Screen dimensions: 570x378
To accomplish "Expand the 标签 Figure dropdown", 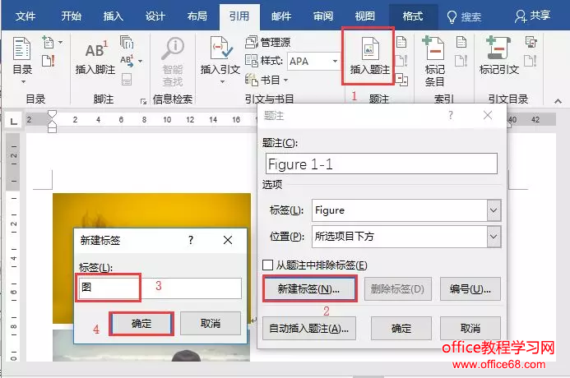I will point(494,210).
